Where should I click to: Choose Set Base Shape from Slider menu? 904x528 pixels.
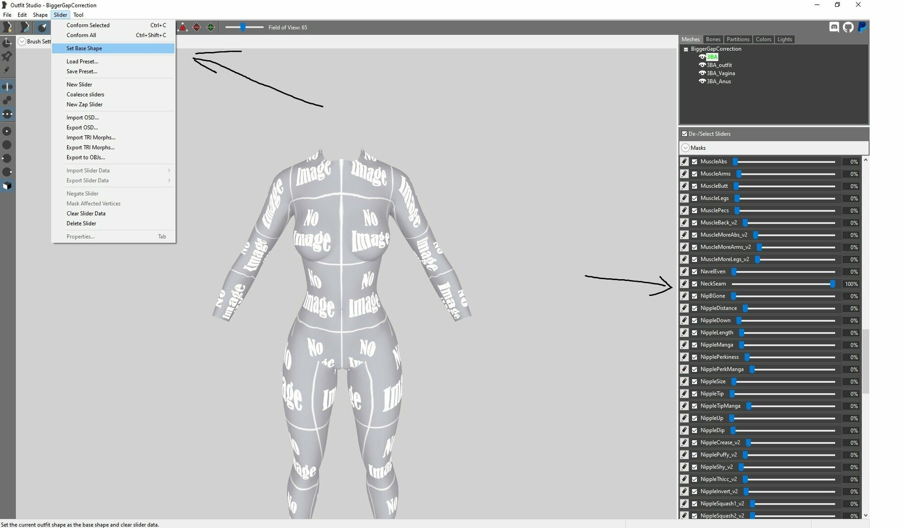coord(114,48)
